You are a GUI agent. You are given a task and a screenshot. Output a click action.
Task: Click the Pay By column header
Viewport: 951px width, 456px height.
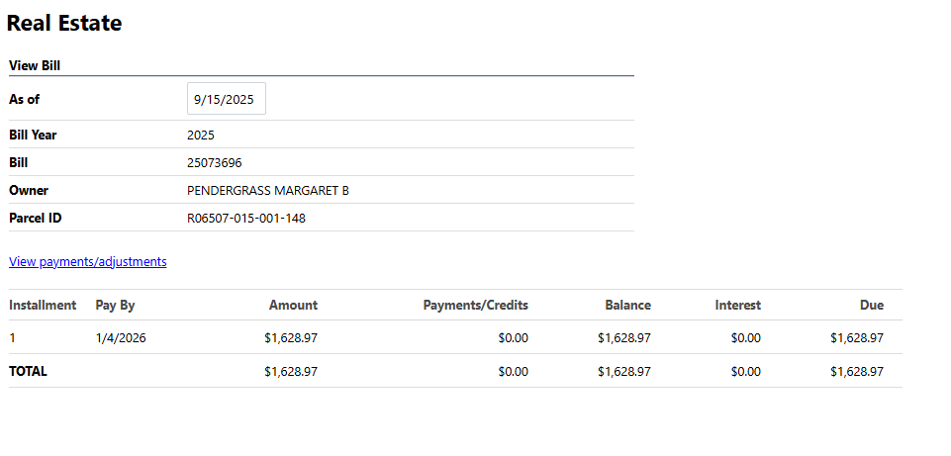click(115, 305)
